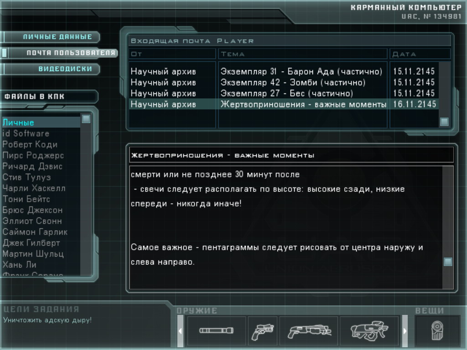This screenshot has width=467, height=350.
Task: Select the shotgun weapon icon
Action: tap(309, 332)
